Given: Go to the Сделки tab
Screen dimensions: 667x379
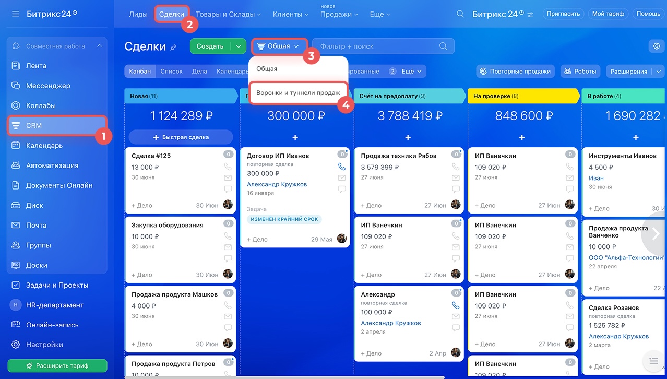Looking at the screenshot, I should pos(172,14).
